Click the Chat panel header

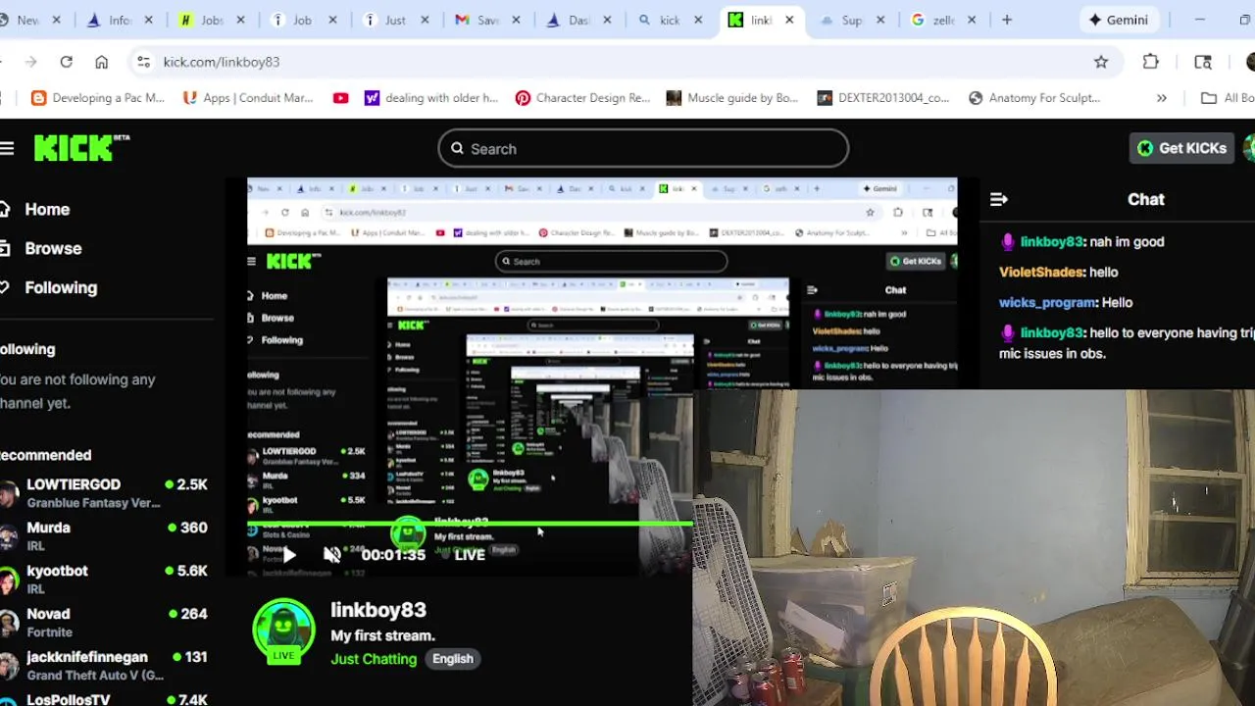[1146, 200]
